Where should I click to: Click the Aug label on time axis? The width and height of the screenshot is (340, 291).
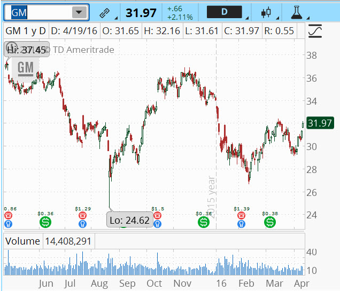pos(99,283)
